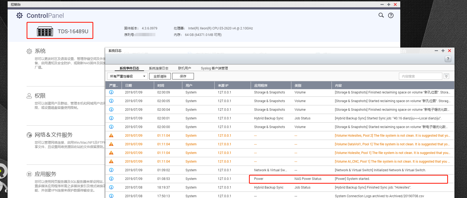The image size is (467, 198).
Task: Select 'Finished Sync job: Holesites' log content
Action: 373,187
